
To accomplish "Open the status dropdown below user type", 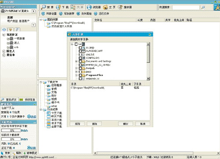I will (33, 25).
